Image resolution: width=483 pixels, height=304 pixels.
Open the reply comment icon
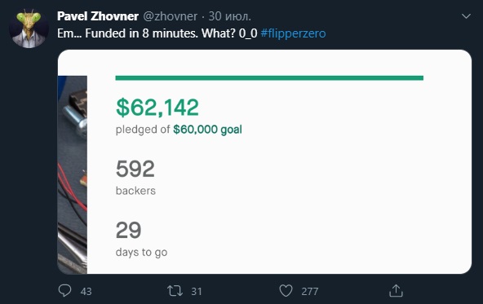(64, 290)
